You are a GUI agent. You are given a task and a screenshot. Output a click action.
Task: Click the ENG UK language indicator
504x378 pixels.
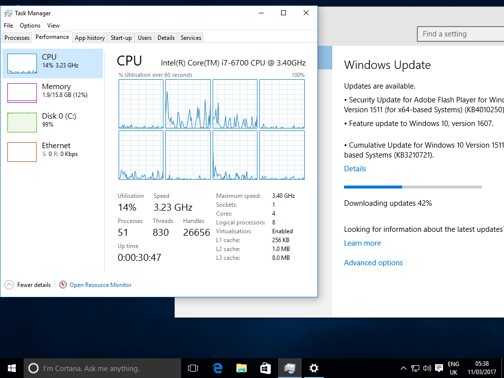pos(453,368)
